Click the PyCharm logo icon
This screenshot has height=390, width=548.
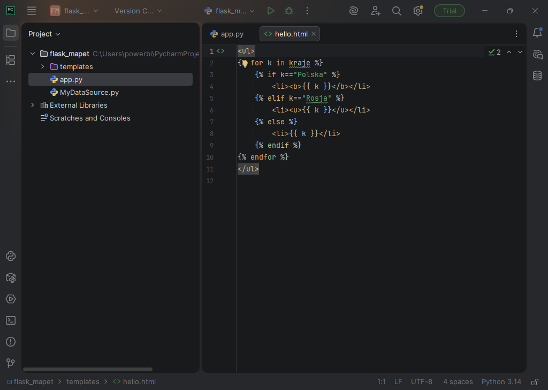[x=11, y=11]
